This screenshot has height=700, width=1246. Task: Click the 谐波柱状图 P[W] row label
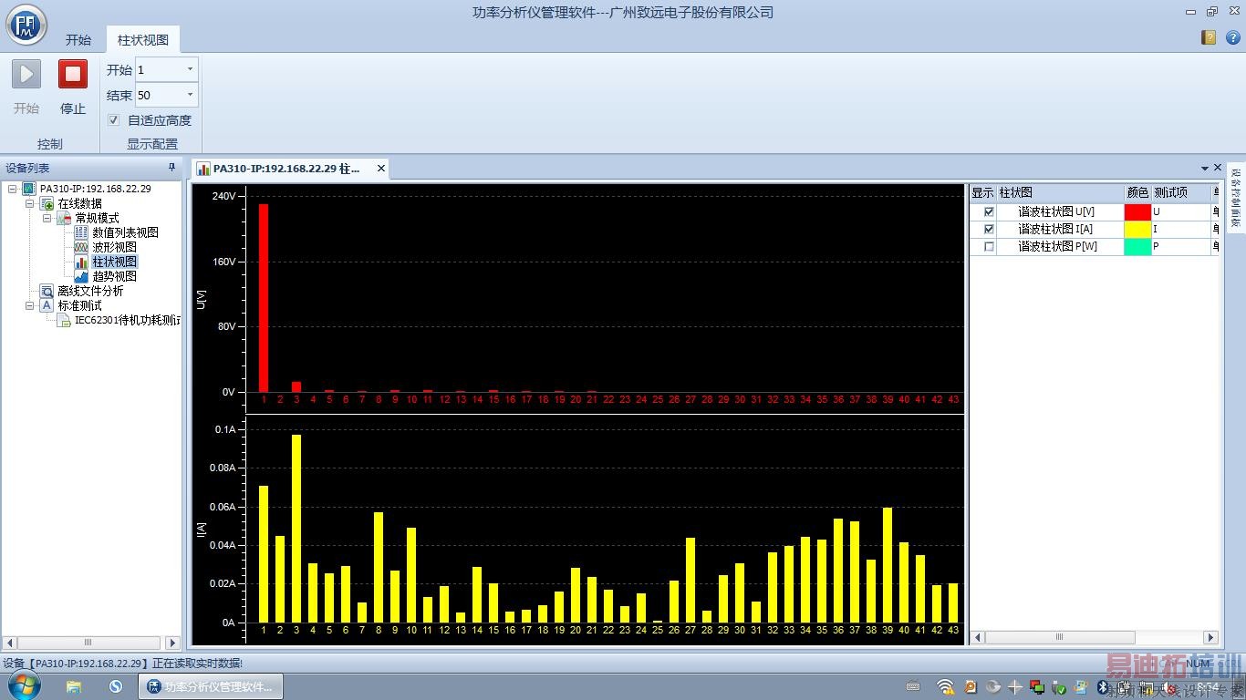1057,246
